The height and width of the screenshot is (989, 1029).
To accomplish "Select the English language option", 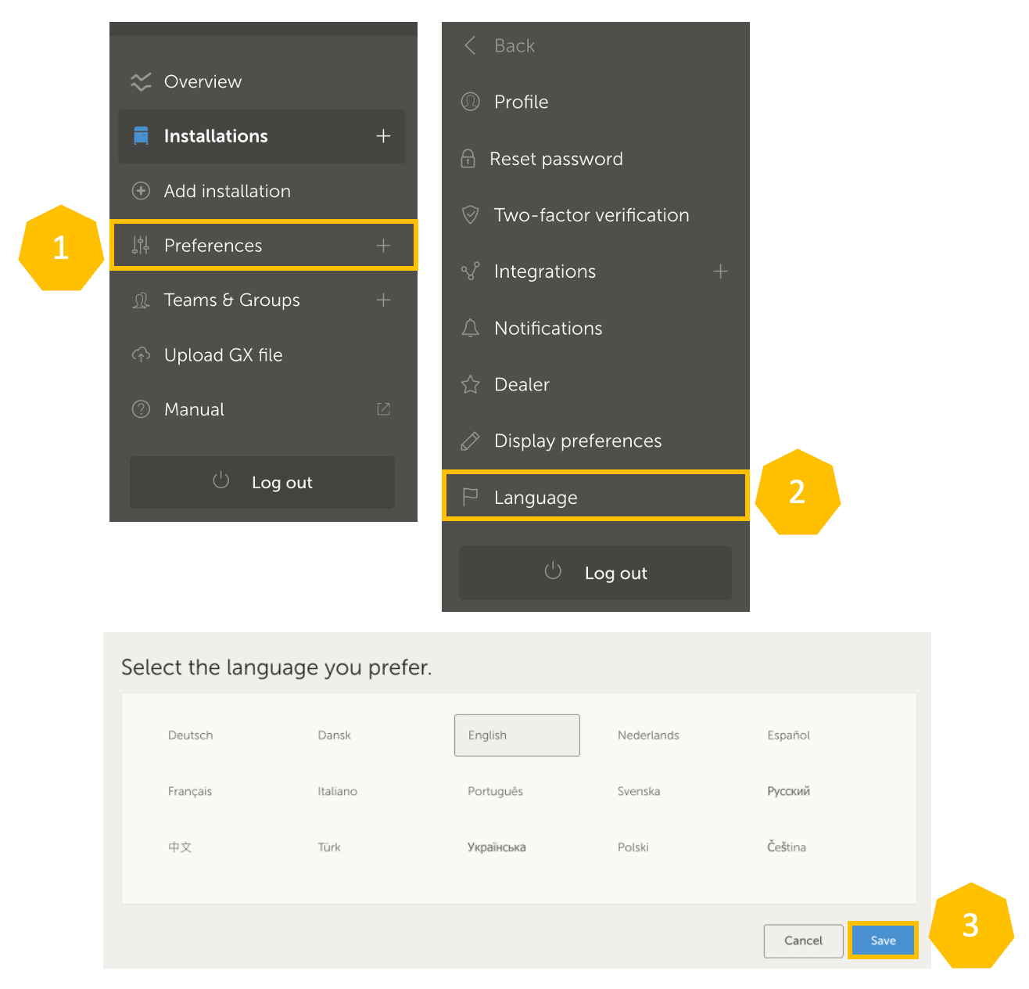I will tap(517, 735).
